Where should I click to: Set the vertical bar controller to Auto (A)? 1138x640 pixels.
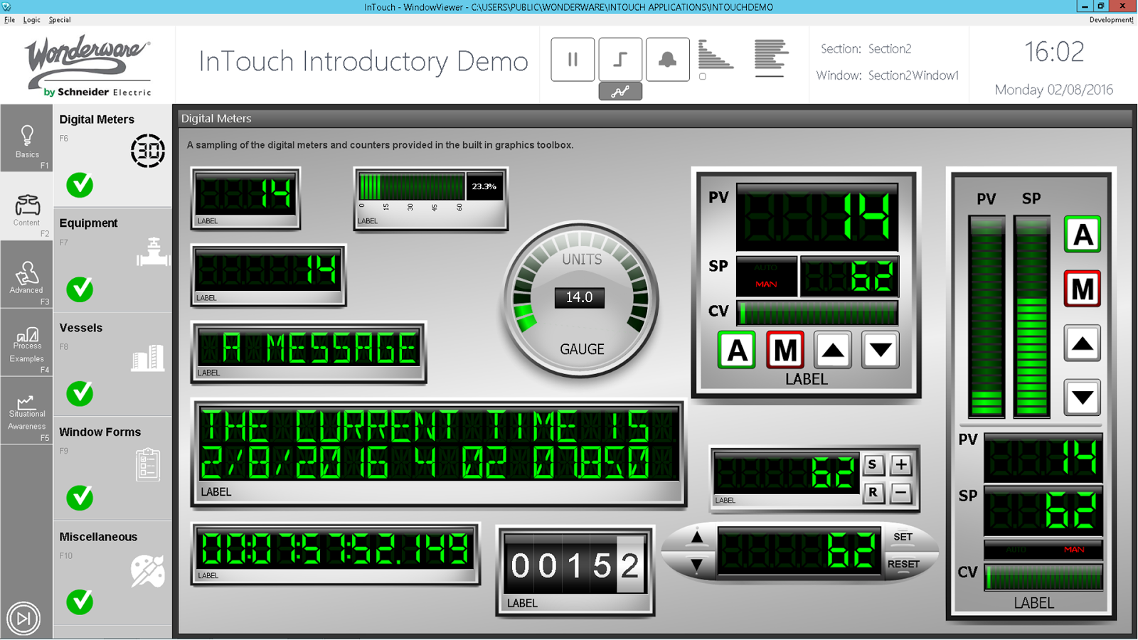tap(1082, 235)
